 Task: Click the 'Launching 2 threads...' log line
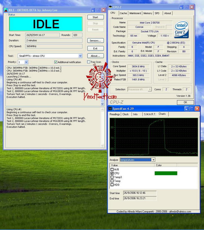19,77
